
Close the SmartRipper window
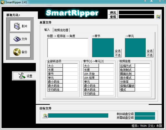160,1
